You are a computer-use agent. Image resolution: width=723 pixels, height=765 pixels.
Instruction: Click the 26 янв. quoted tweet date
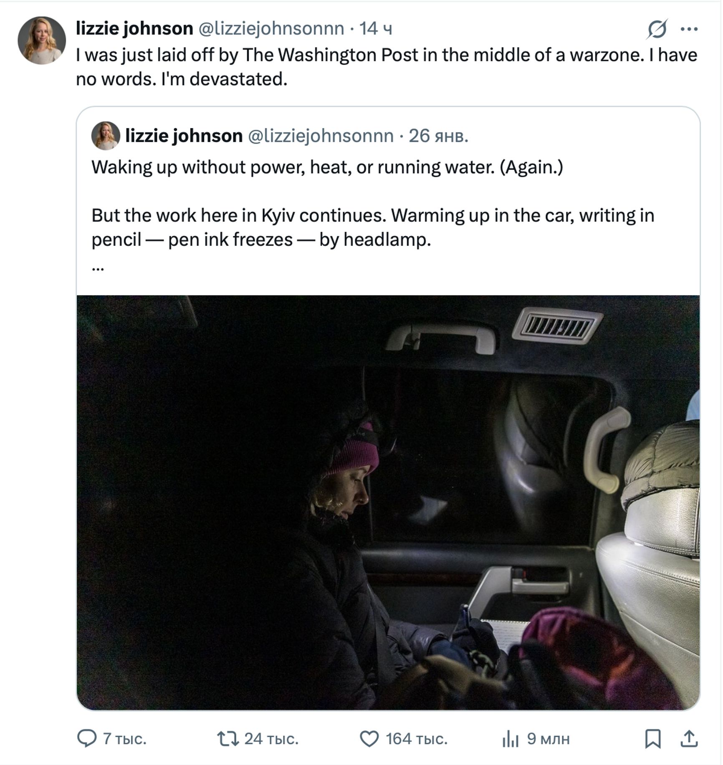click(438, 136)
